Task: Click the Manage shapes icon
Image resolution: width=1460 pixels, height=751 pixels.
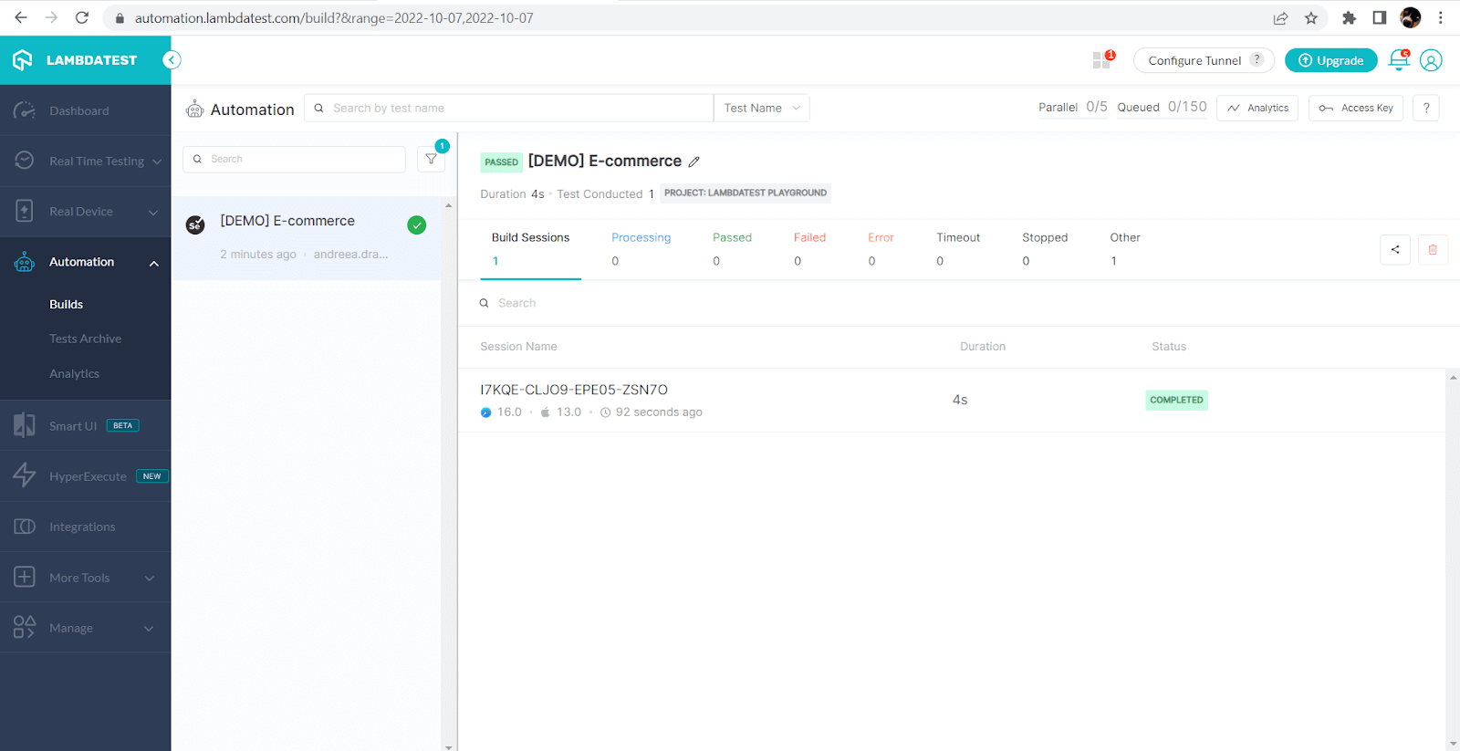Action: [25, 627]
